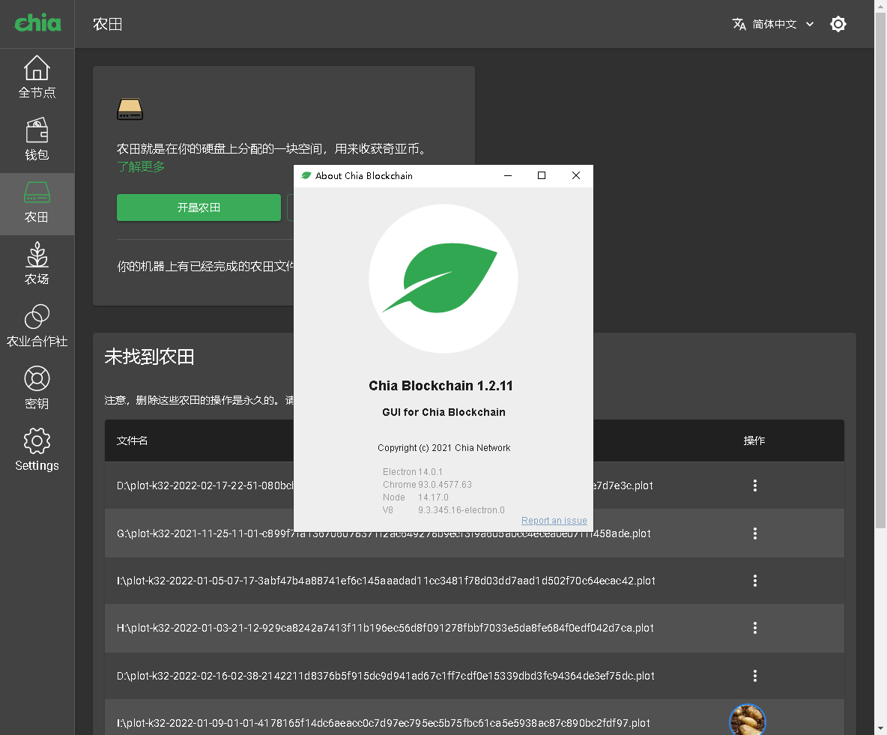Viewport: 887px width, 735px height.
Task: Click the vertical scrollbar thumb
Action: pos(880,269)
